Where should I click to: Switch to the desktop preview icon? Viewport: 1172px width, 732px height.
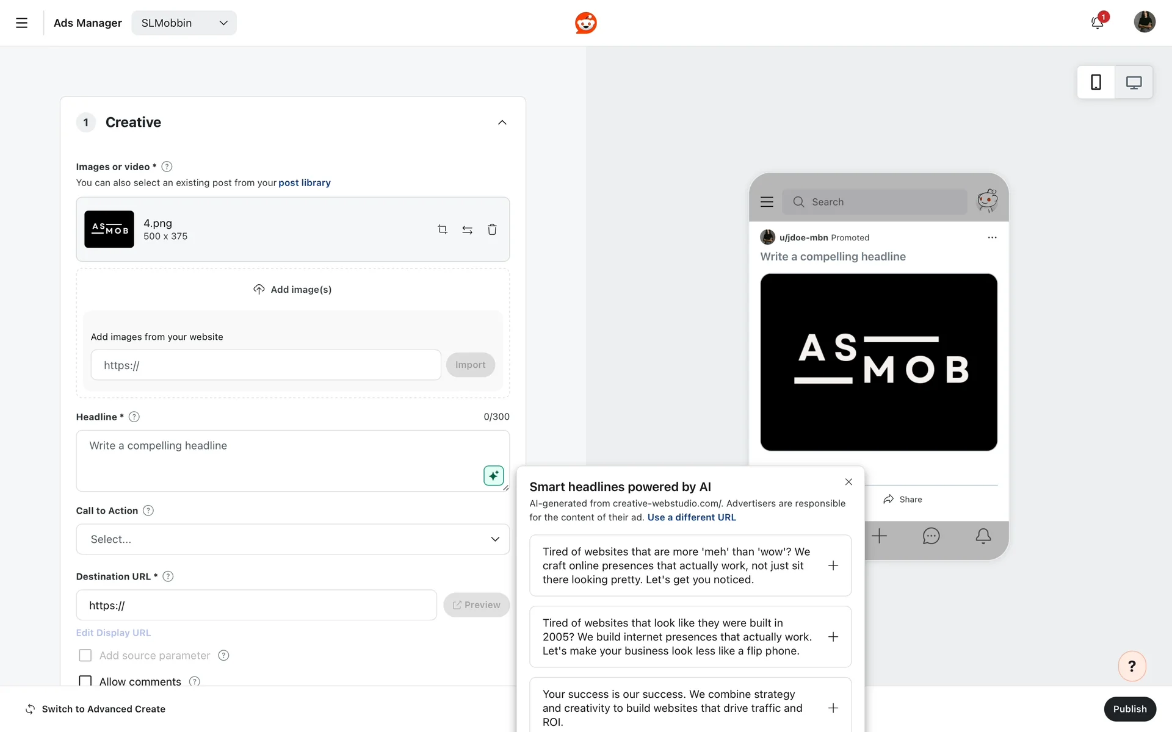[x=1134, y=82]
